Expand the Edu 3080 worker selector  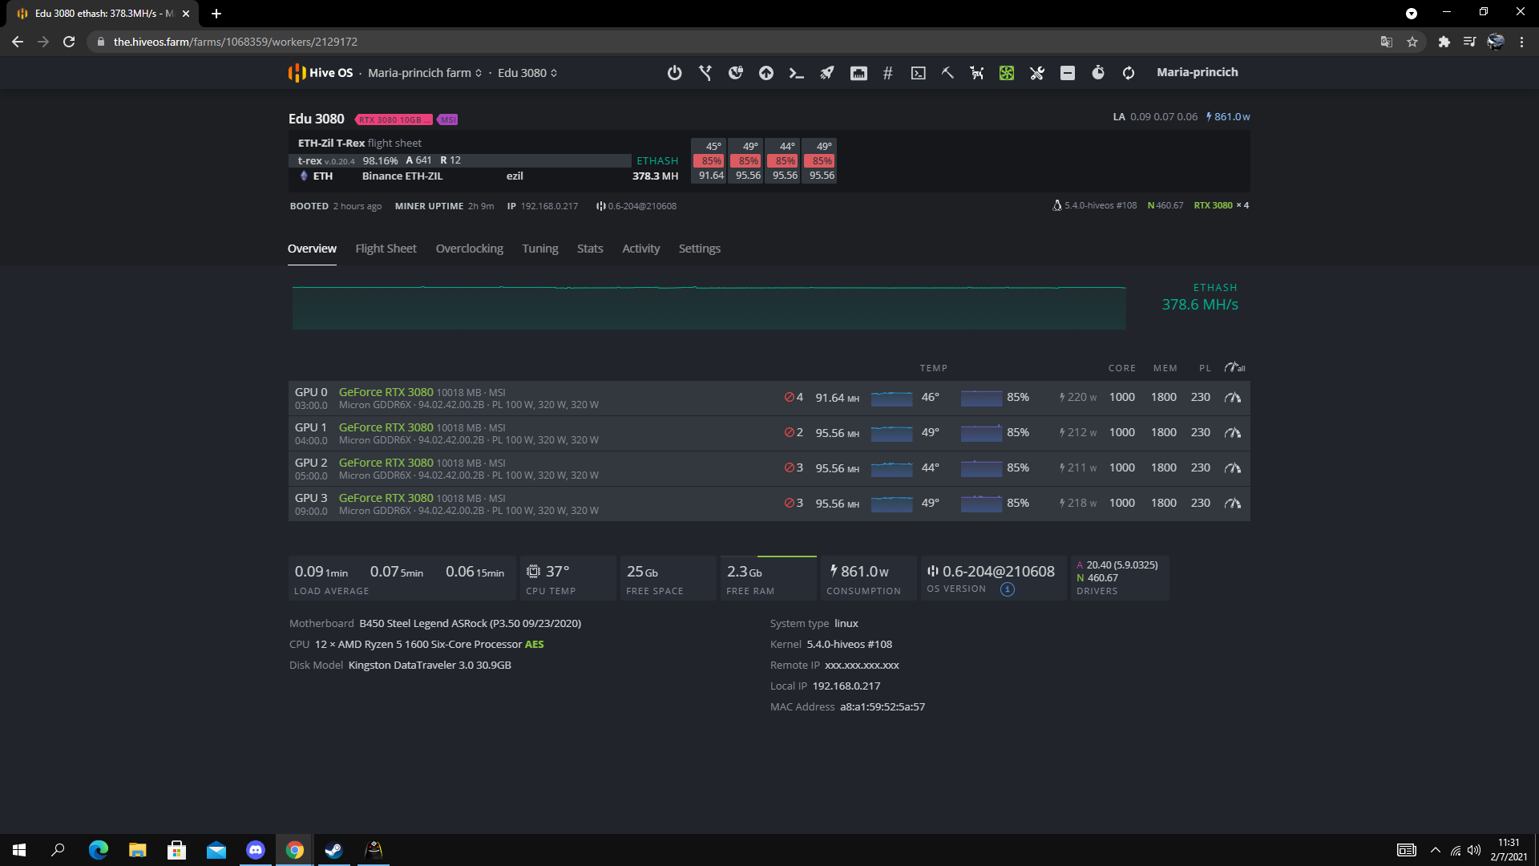point(527,73)
